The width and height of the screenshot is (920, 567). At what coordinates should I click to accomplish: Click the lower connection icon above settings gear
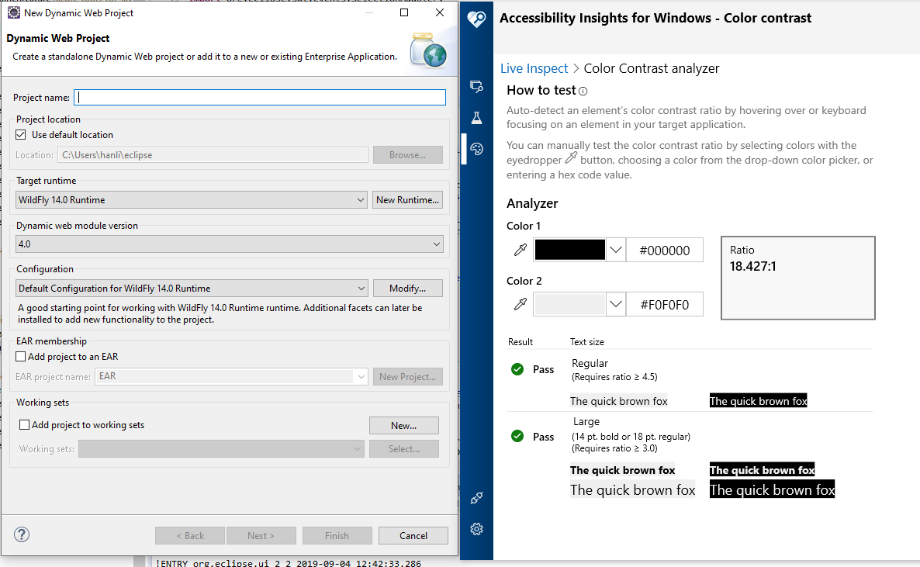pos(476,497)
